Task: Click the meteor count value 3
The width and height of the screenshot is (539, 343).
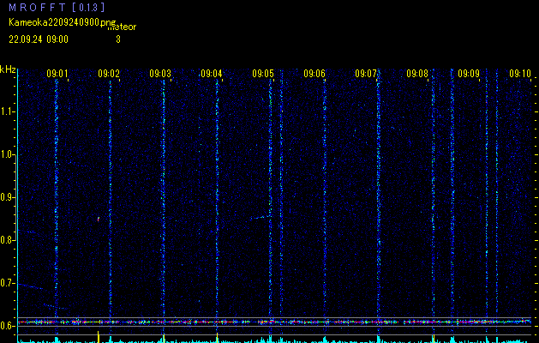Action: 118,39
